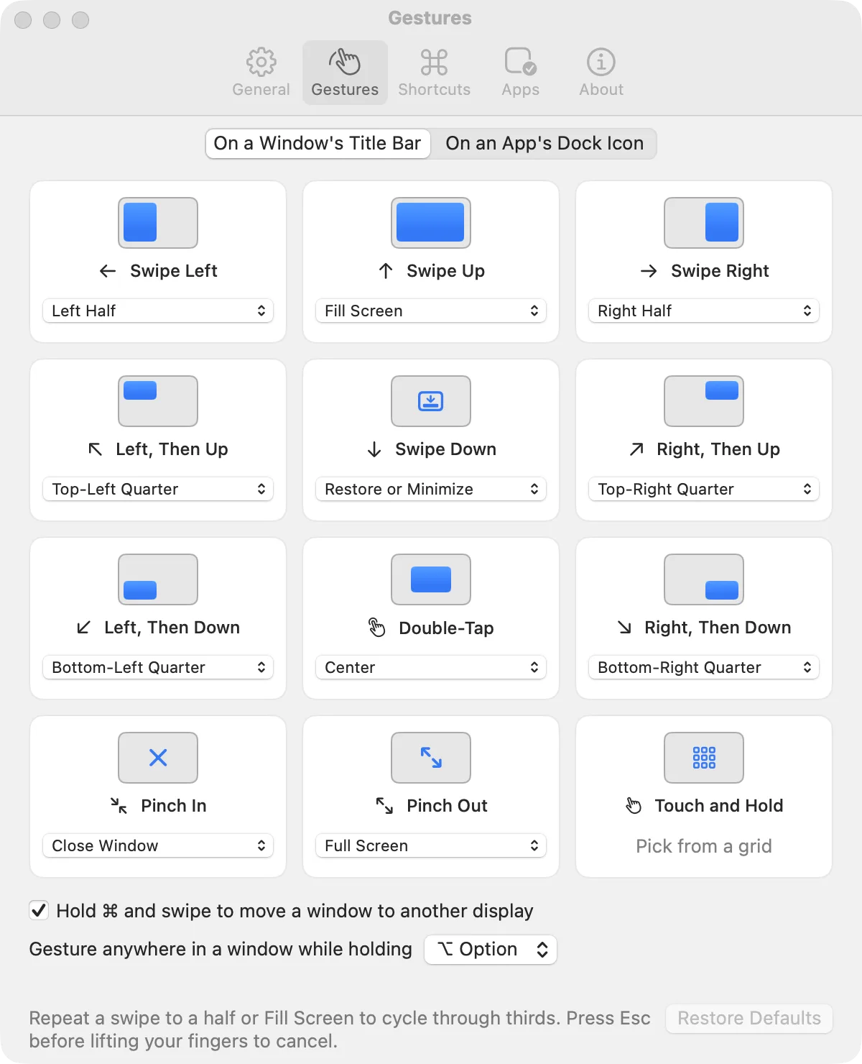Switch to the Shortcuts tab
The width and height of the screenshot is (862, 1064).
(434, 73)
